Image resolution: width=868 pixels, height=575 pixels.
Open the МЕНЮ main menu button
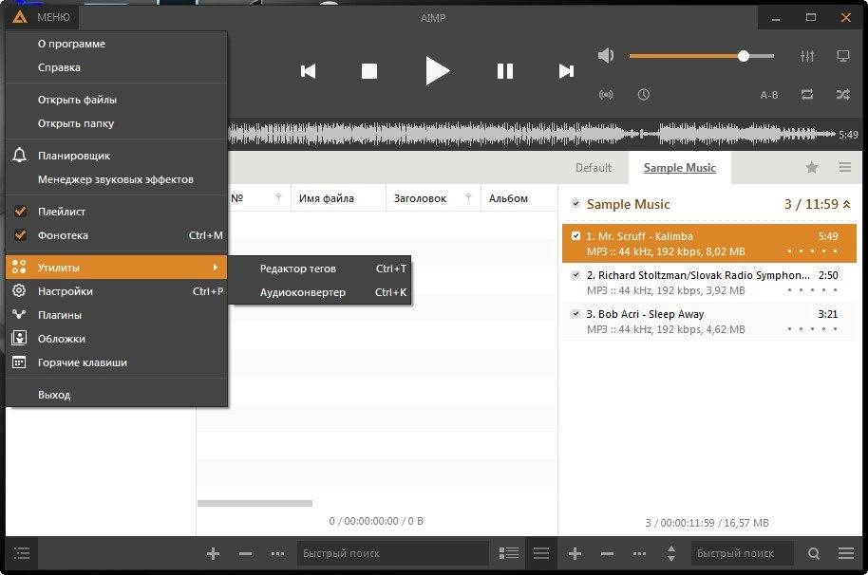(43, 17)
